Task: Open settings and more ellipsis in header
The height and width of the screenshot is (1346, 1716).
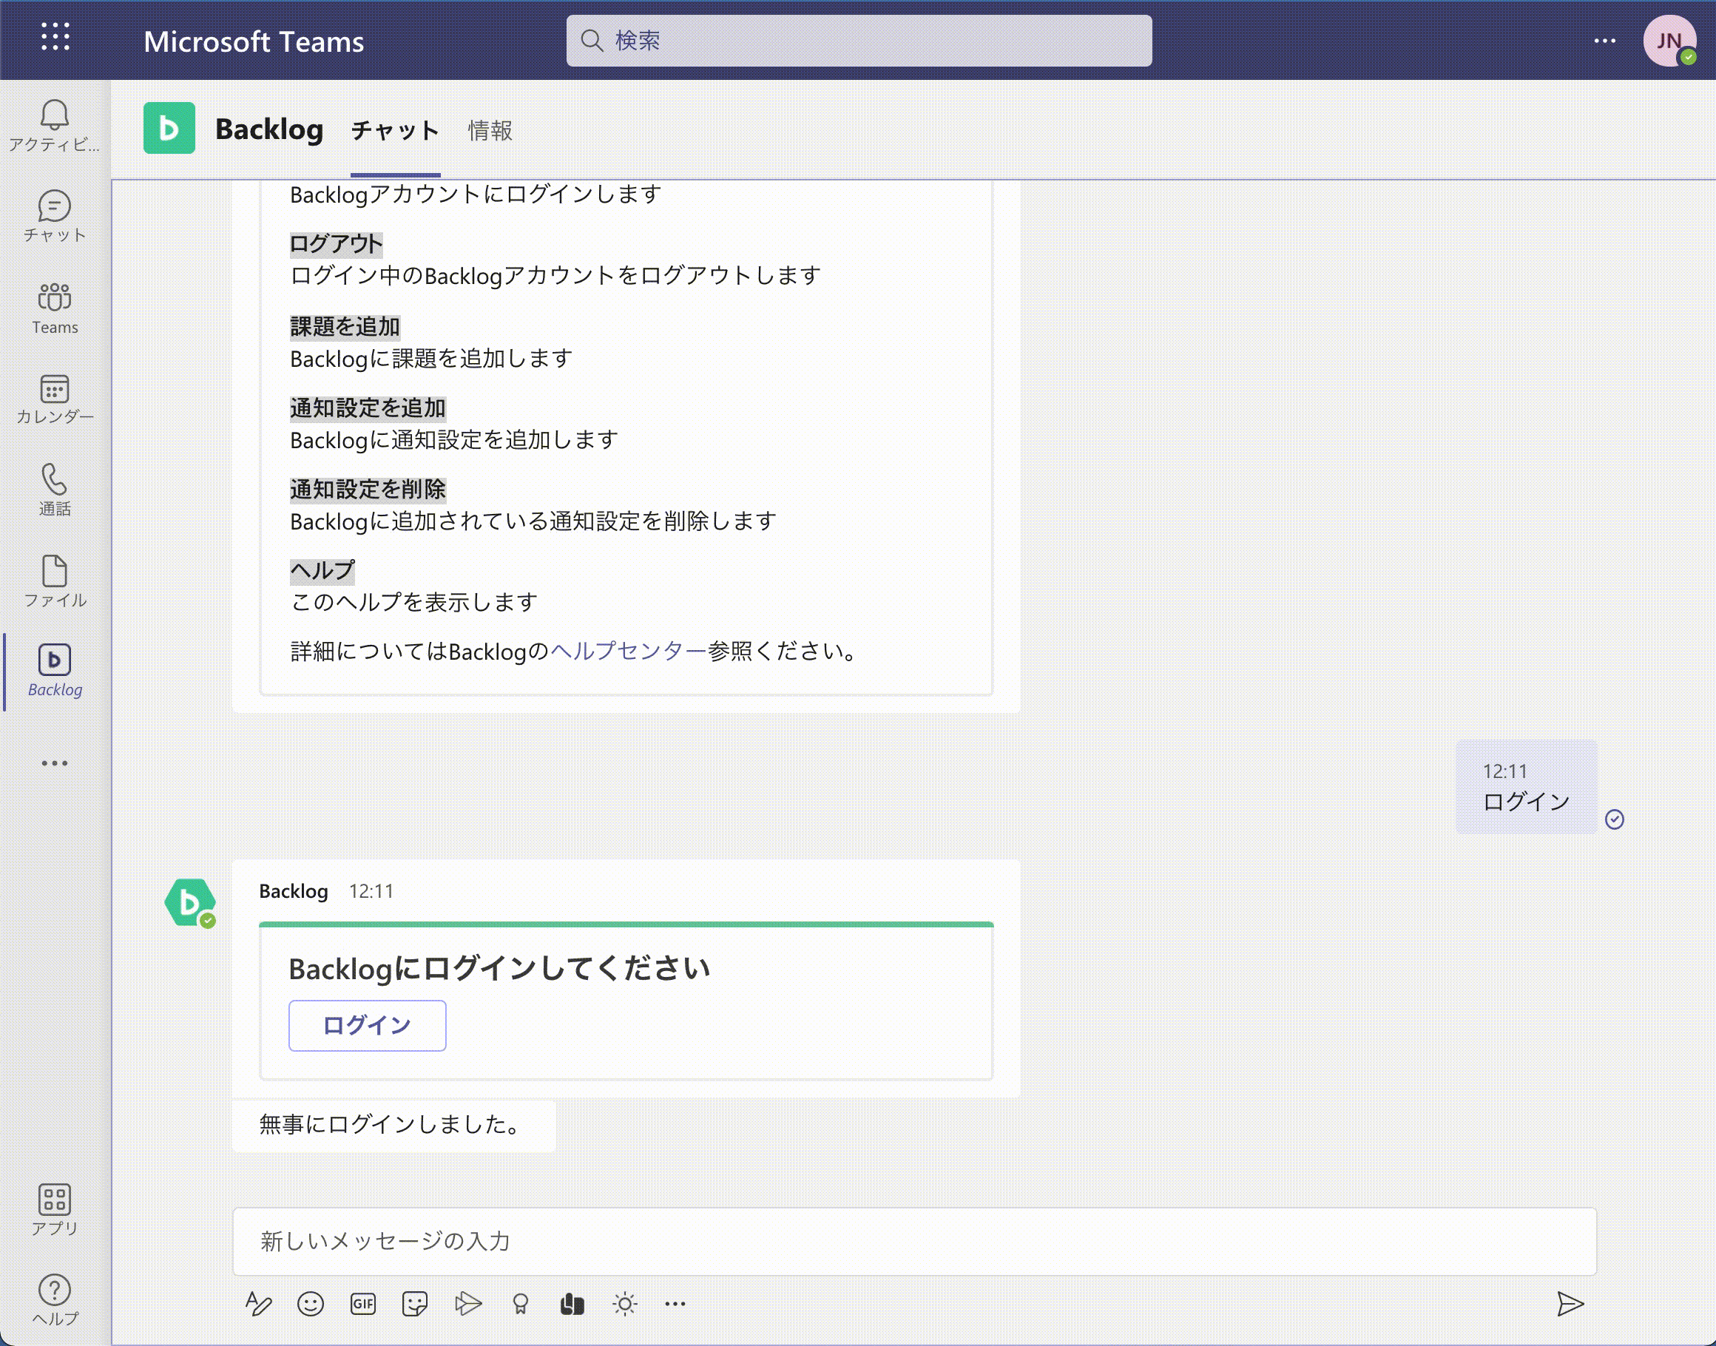Action: tap(1604, 41)
